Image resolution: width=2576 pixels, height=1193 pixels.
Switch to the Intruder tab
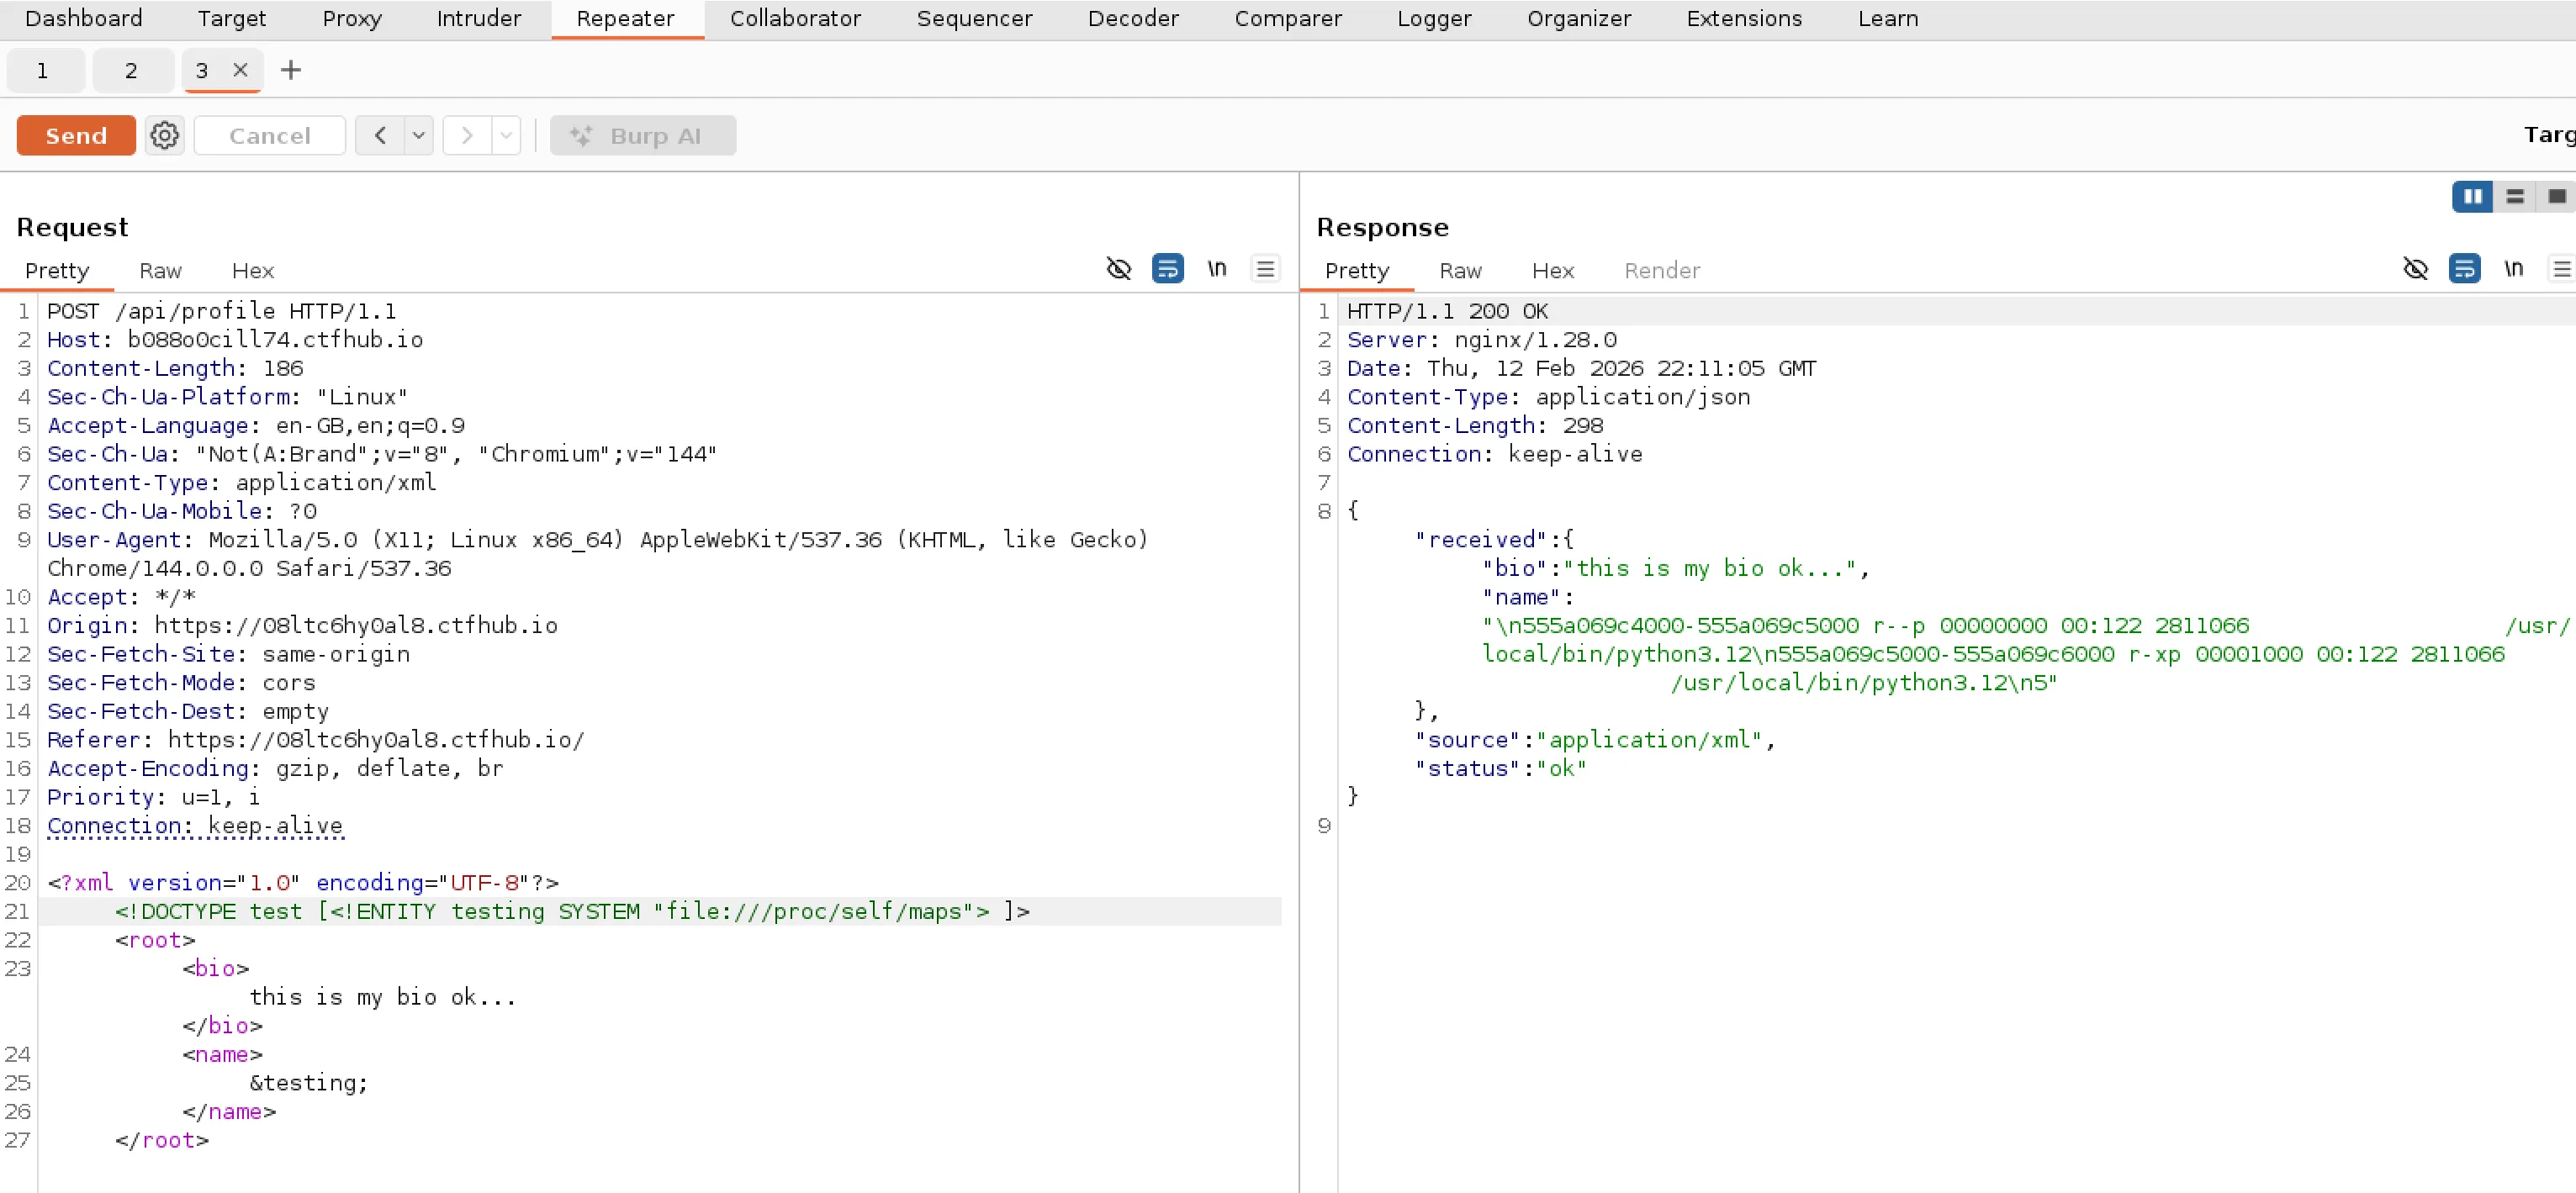point(478,18)
